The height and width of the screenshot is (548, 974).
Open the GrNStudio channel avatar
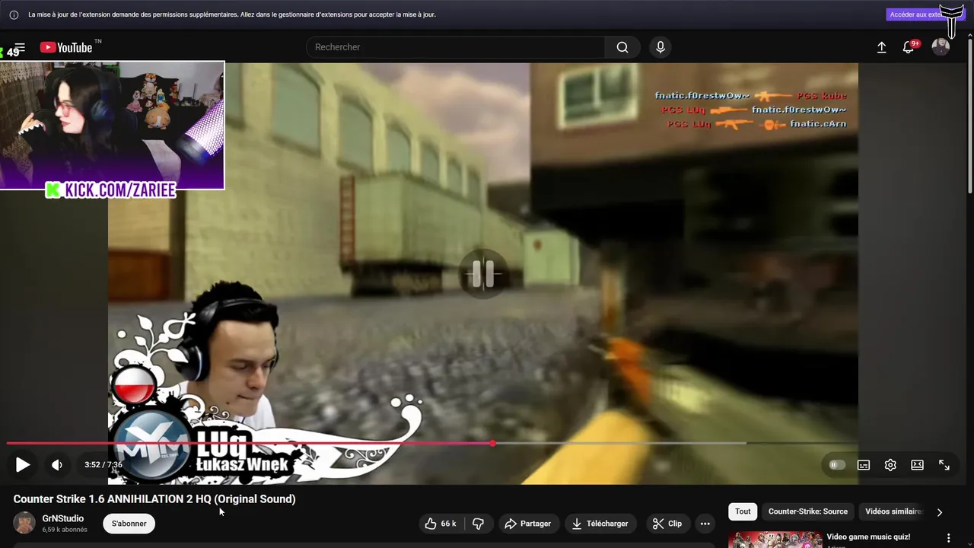tap(24, 523)
